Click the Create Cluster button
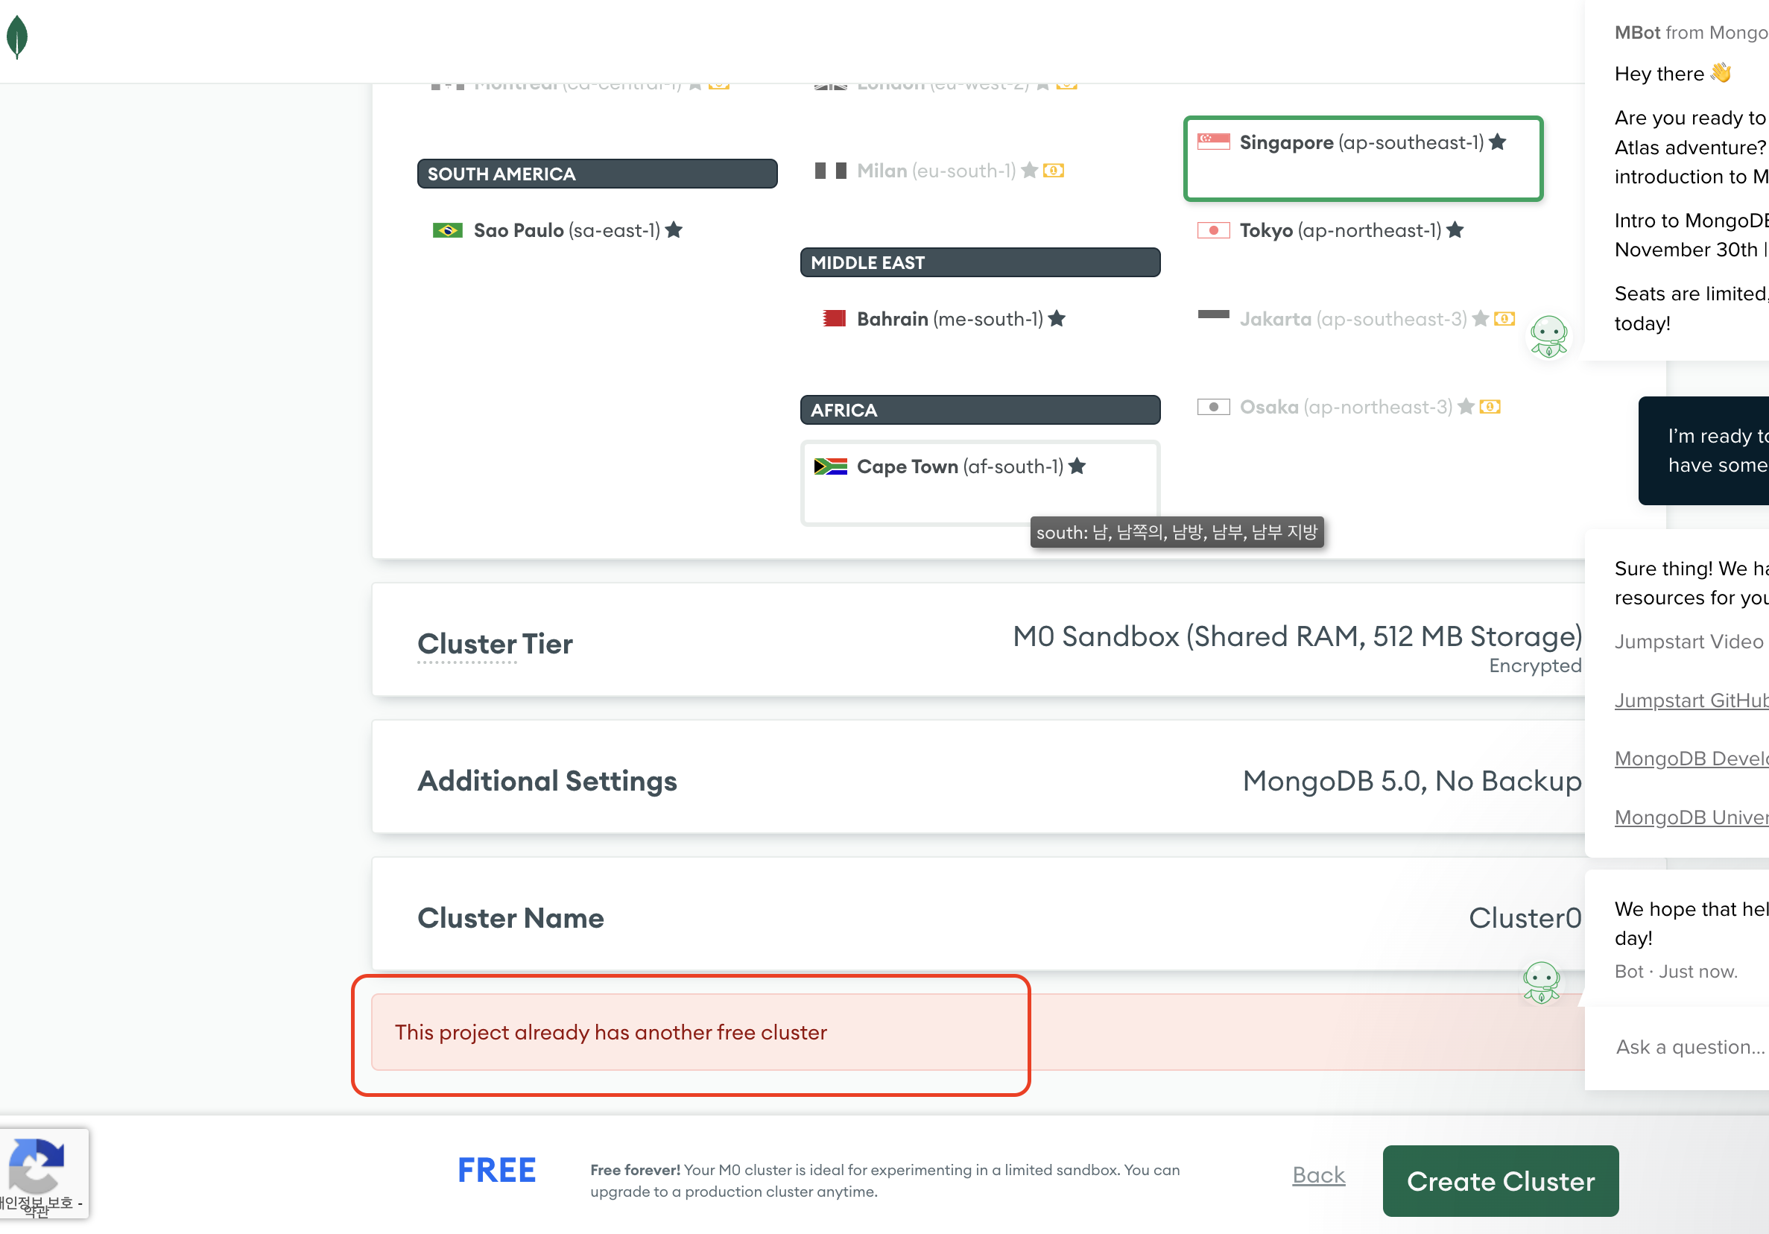The height and width of the screenshot is (1234, 1769). click(1500, 1181)
